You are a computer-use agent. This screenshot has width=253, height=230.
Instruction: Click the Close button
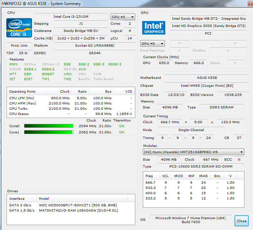[x=241, y=221]
